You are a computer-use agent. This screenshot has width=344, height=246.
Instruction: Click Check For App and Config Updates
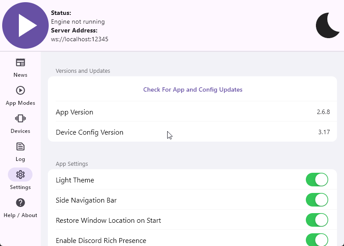pos(193,89)
